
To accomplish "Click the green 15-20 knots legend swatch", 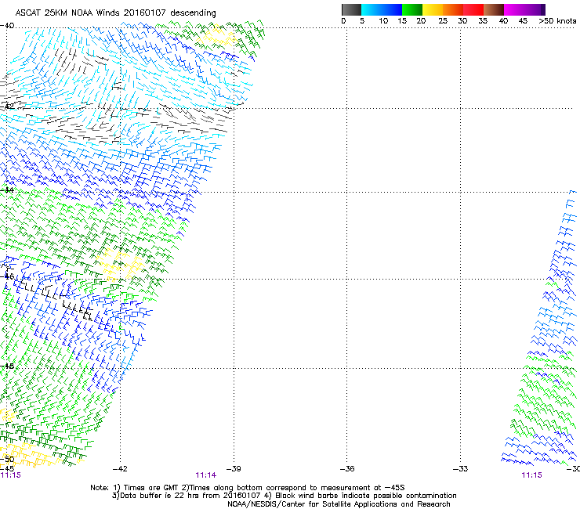I will (x=412, y=9).
